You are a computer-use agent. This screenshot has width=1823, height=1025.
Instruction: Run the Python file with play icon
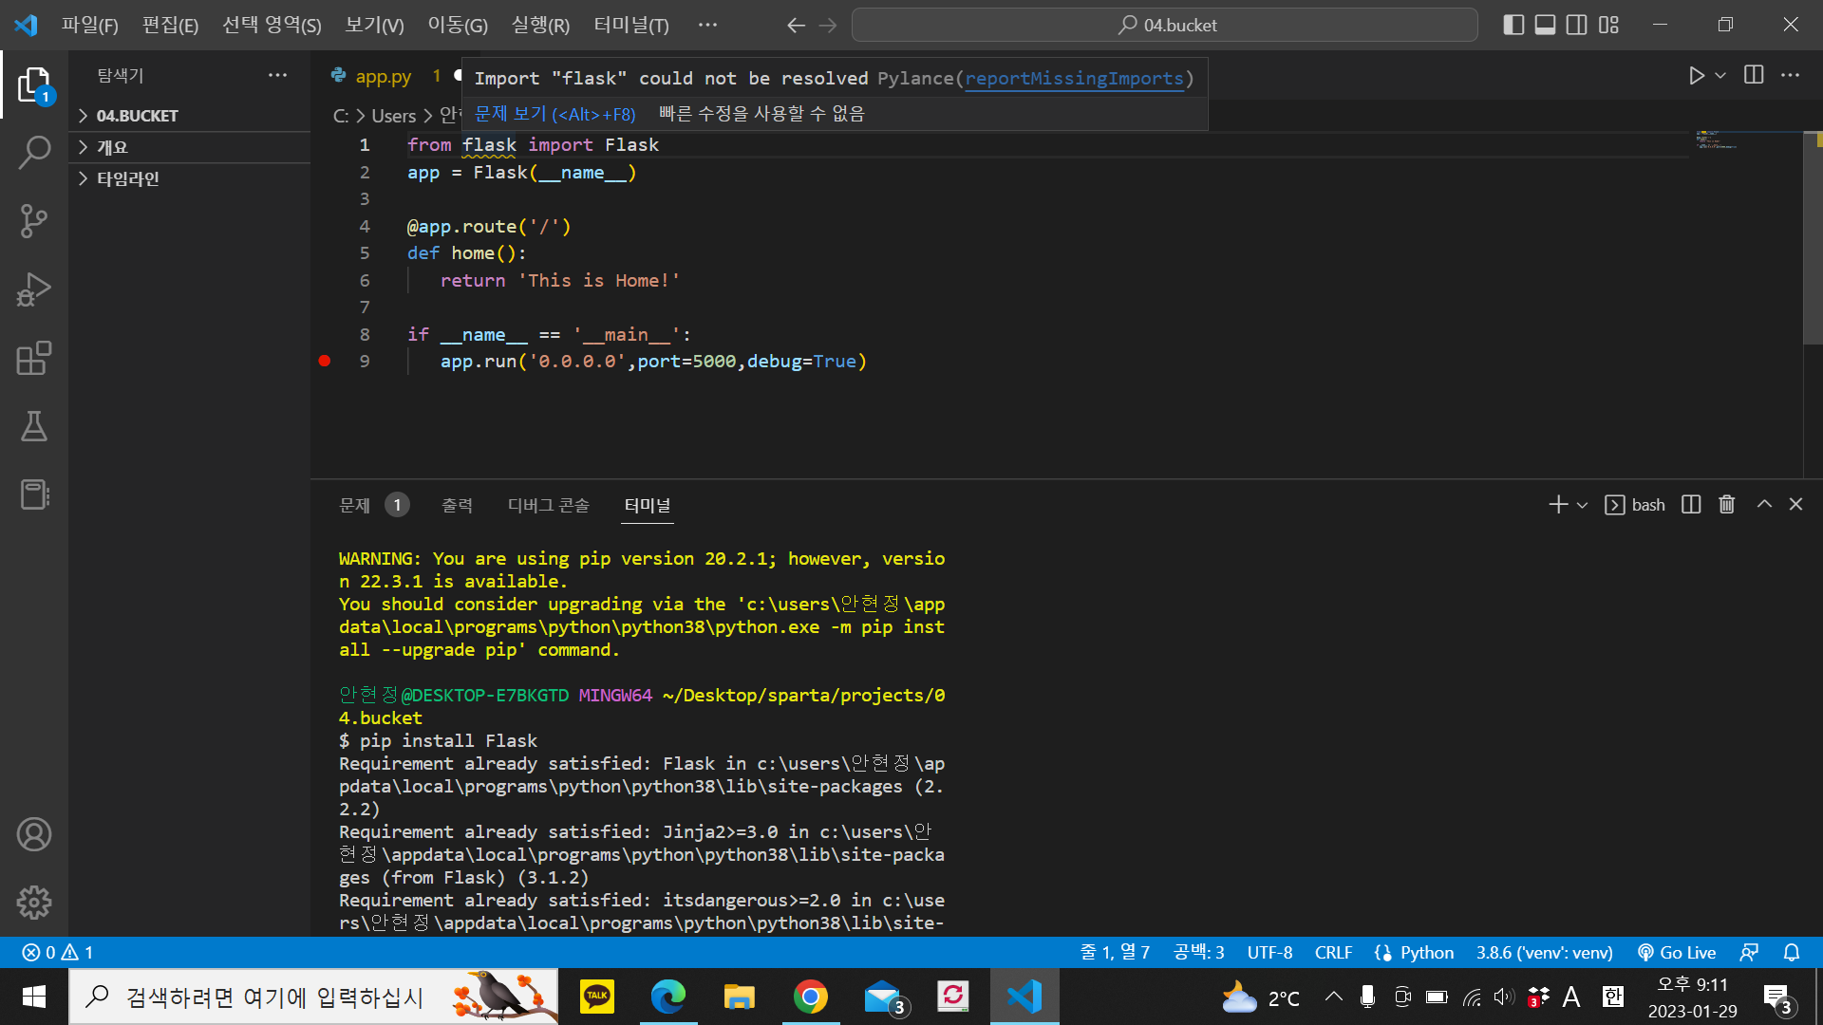click(x=1697, y=75)
